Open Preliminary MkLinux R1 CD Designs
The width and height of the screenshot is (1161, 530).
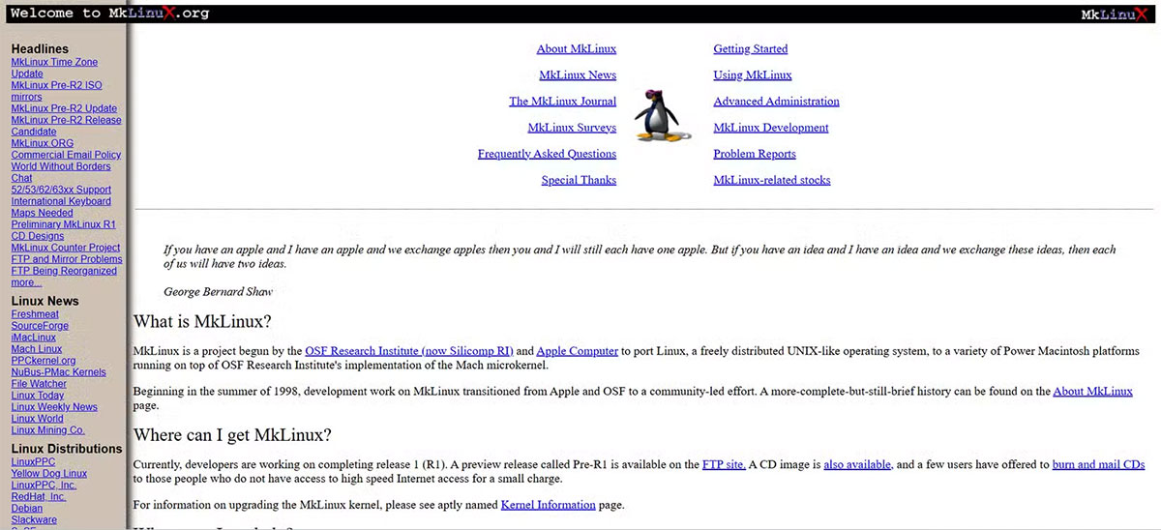point(63,230)
